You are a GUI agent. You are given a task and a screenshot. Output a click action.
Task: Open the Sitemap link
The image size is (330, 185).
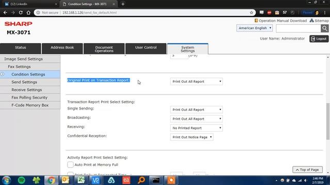coord(319,21)
